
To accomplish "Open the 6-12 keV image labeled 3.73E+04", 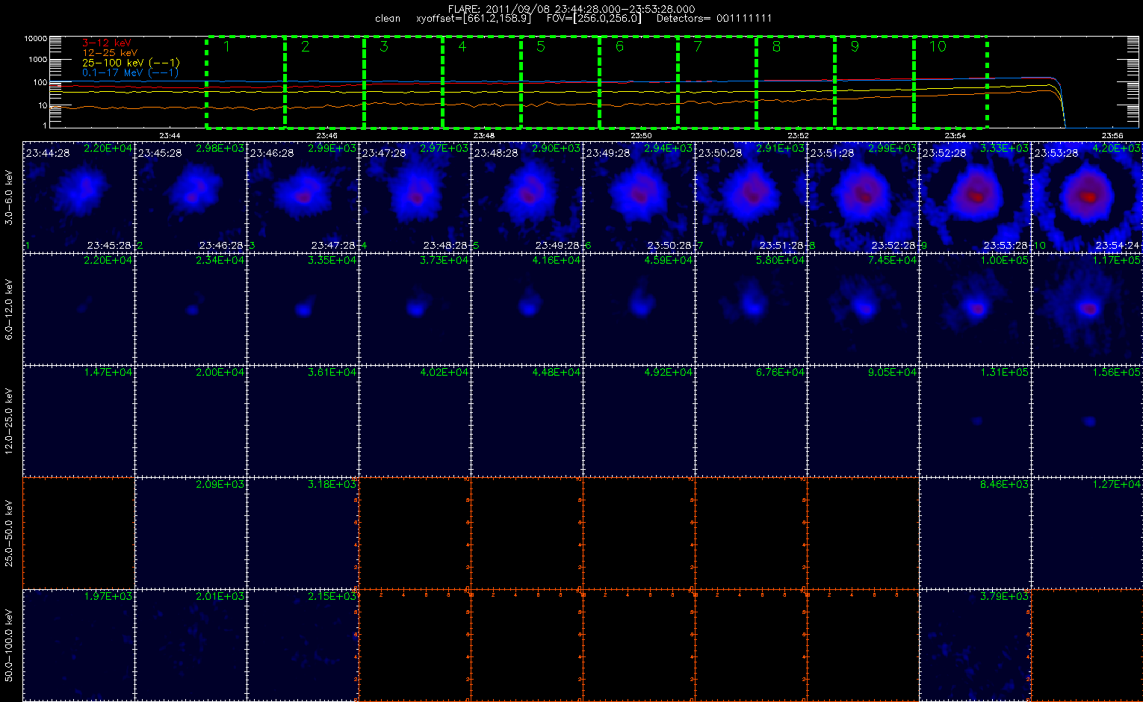I will [x=415, y=308].
